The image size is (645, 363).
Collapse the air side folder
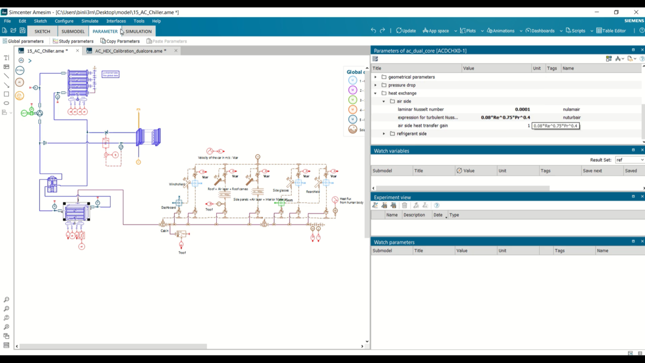(383, 101)
